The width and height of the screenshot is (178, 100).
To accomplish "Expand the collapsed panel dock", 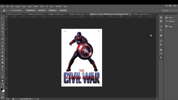I will coord(162,14).
